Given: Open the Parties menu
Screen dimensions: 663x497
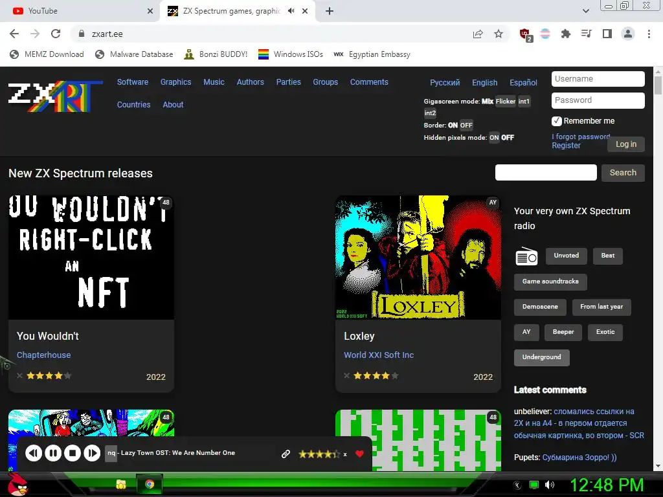Looking at the screenshot, I should 288,82.
